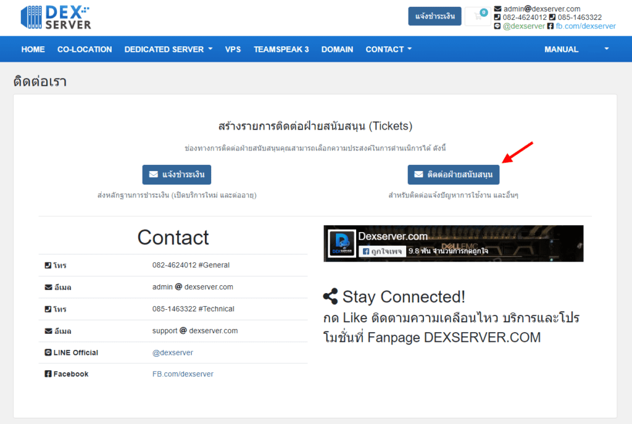Open the Manual menu item
Image resolution: width=632 pixels, height=424 pixels.
pos(562,49)
